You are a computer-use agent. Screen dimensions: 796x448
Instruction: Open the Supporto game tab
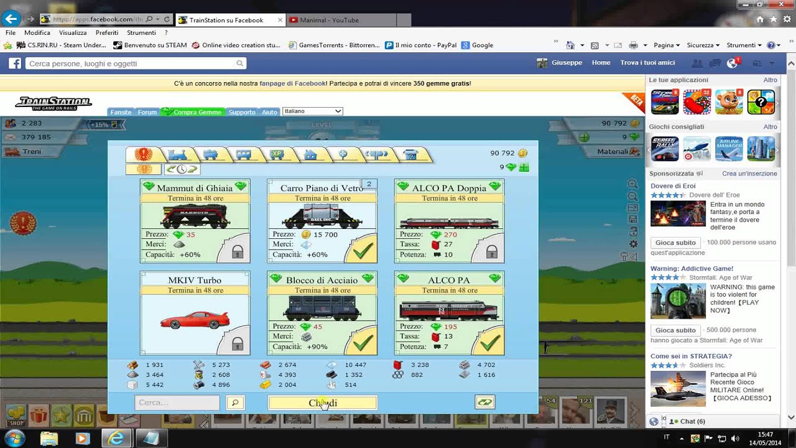(x=242, y=112)
